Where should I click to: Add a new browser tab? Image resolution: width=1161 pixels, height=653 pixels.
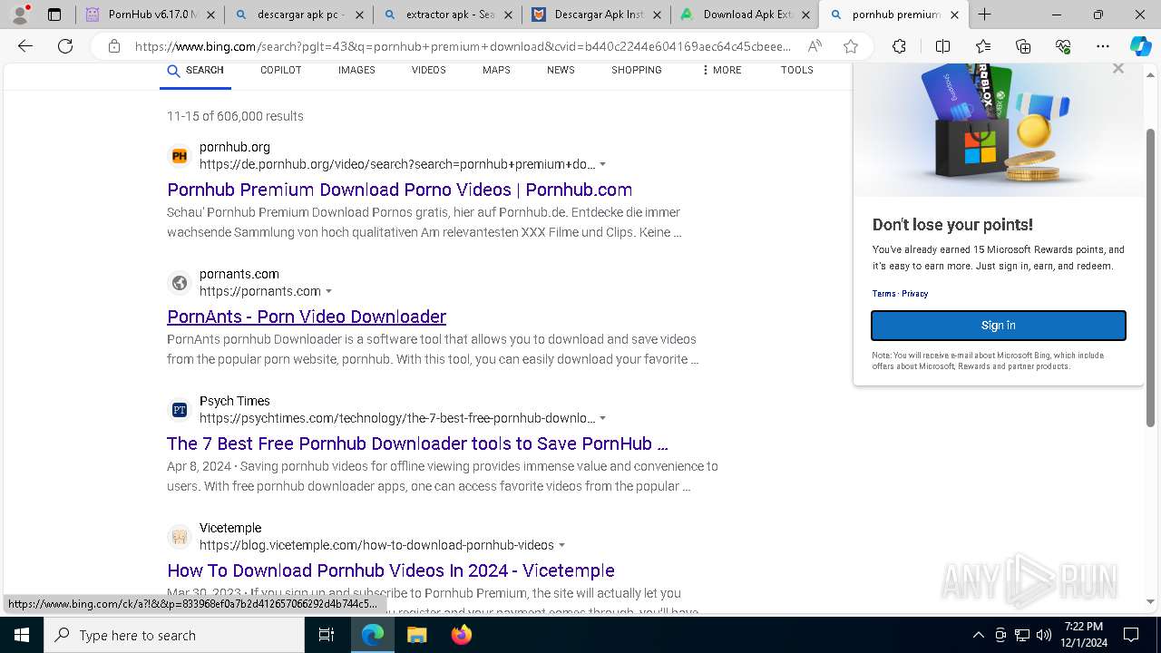[x=984, y=15]
